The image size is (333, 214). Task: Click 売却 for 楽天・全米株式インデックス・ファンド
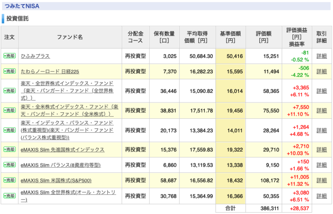[10, 110]
